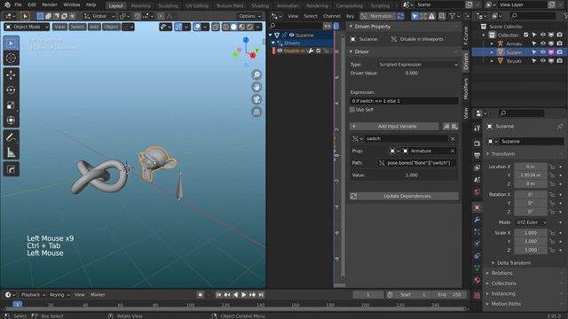The image size is (568, 319).
Task: Switch to the Animation workspace tab
Action: pos(288,6)
